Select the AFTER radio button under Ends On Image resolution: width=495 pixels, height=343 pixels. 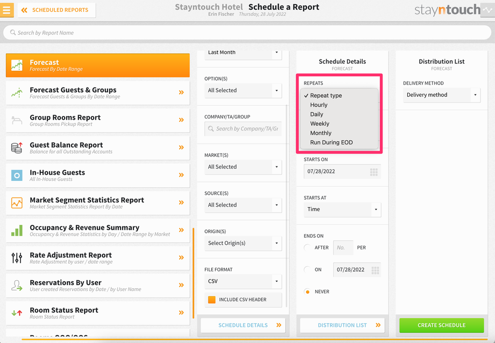pos(307,247)
